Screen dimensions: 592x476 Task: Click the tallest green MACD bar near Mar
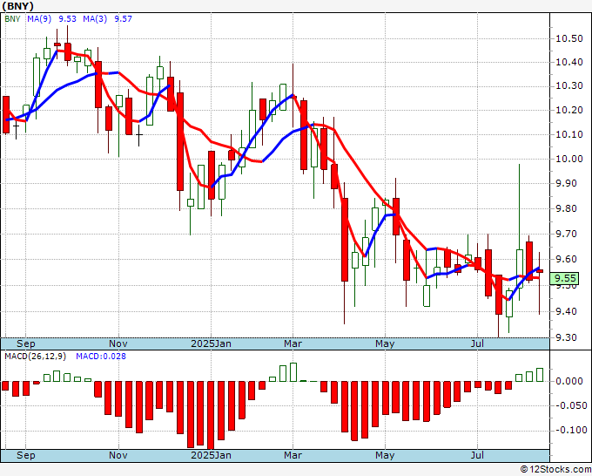293,372
